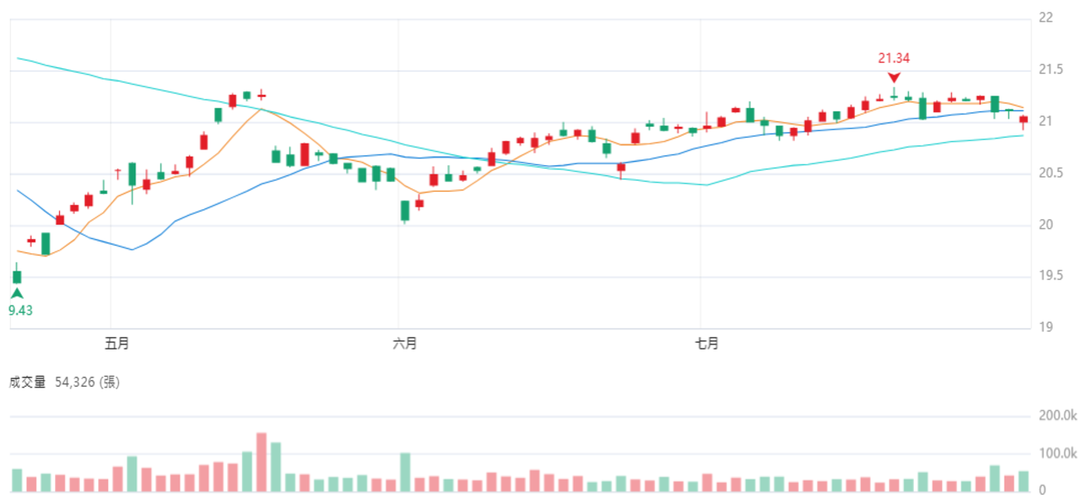Click the 20.5 price axis label
This screenshot has width=1081, height=498.
pos(1050,173)
